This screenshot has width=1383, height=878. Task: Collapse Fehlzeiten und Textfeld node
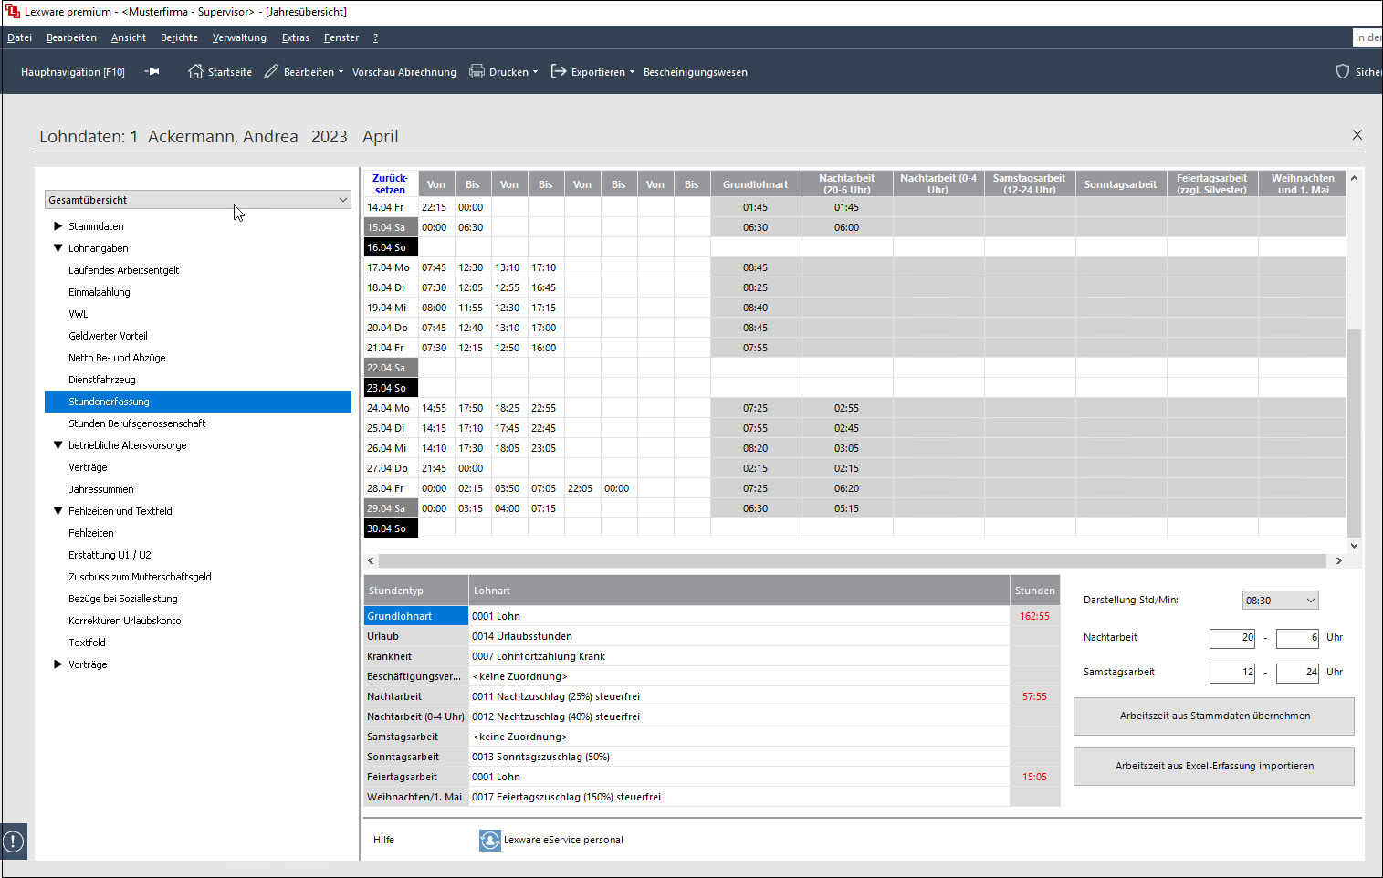click(58, 511)
